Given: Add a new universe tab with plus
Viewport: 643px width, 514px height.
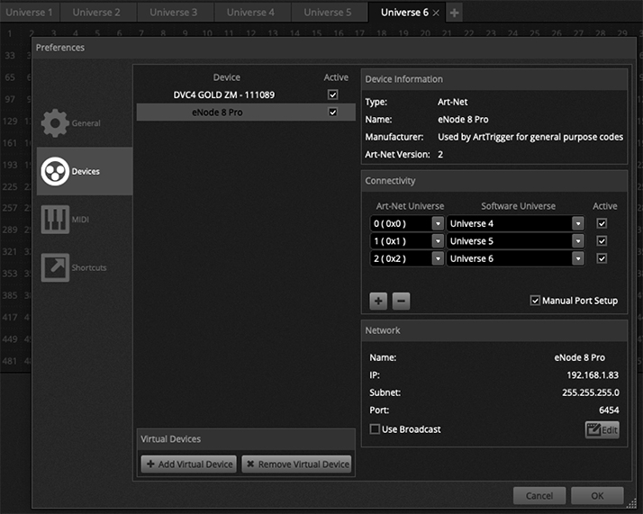Looking at the screenshot, I should [x=454, y=13].
